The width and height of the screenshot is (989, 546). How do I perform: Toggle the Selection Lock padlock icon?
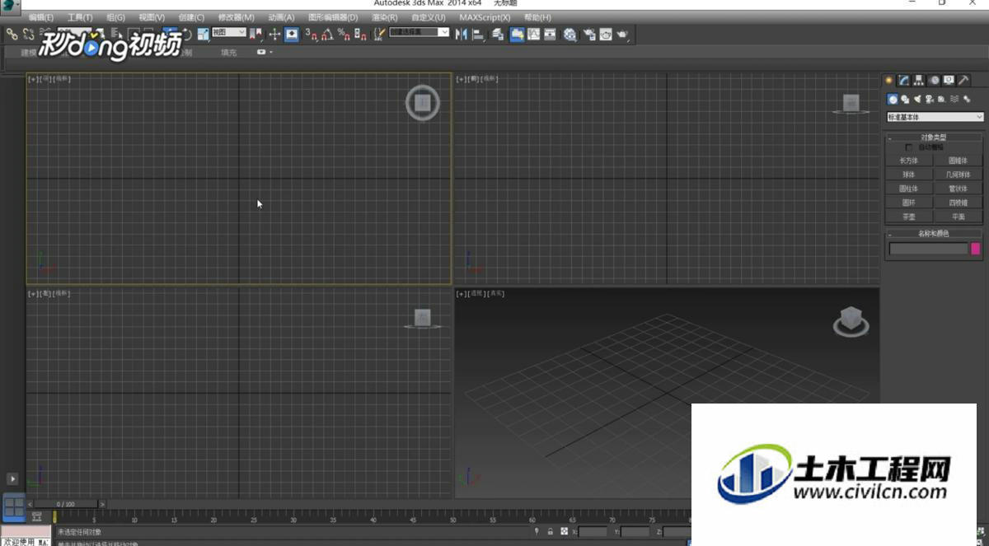[x=551, y=531]
